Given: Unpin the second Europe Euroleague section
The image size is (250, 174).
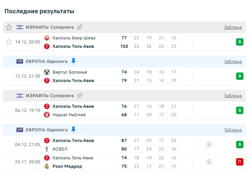Looking at the screenshot, I should [x=74, y=130].
